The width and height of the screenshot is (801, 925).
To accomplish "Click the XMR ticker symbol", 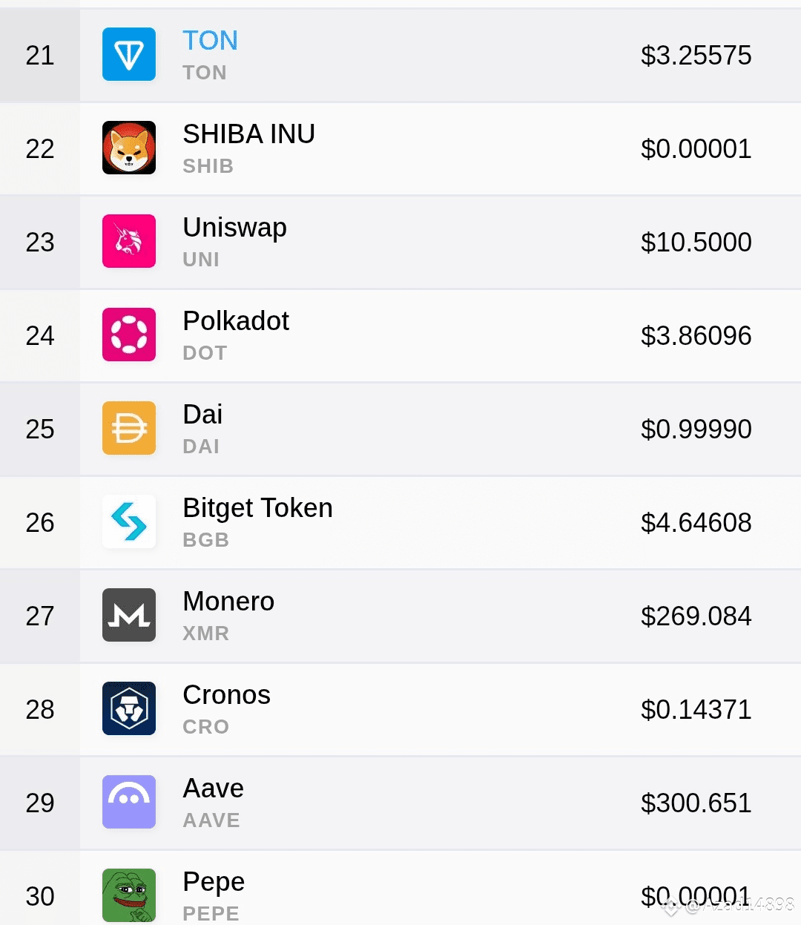I will (x=206, y=633).
